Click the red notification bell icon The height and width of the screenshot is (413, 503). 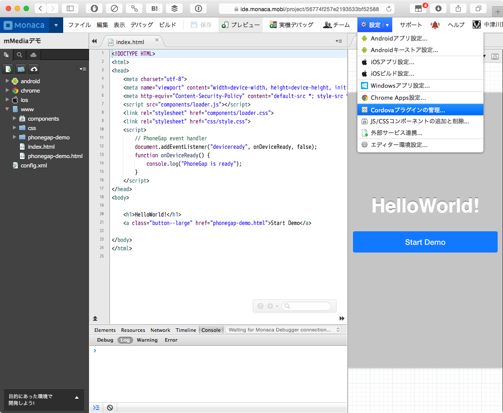[x=435, y=25]
